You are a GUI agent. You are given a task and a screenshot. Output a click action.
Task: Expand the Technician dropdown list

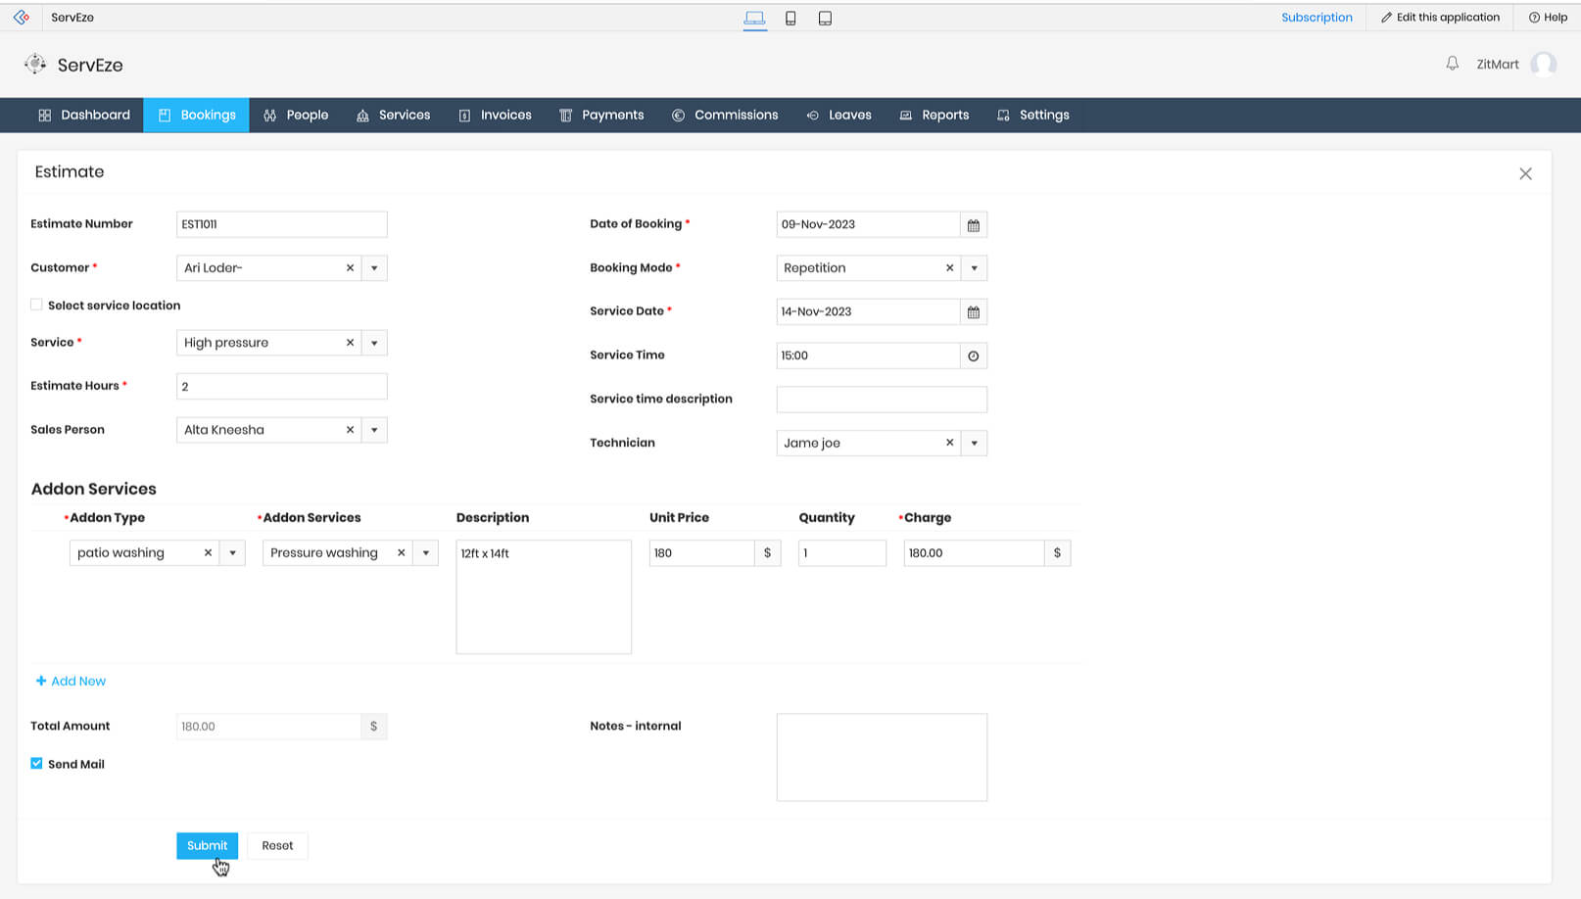974,443
